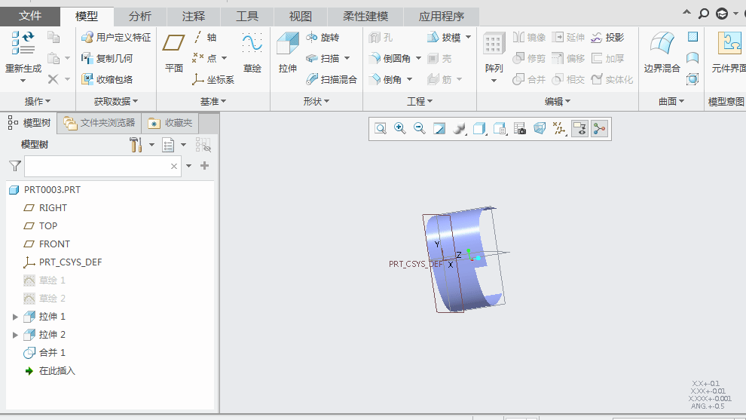Select Boundary Blend (边界混合) tool
Image resolution: width=746 pixels, height=420 pixels.
point(662,51)
